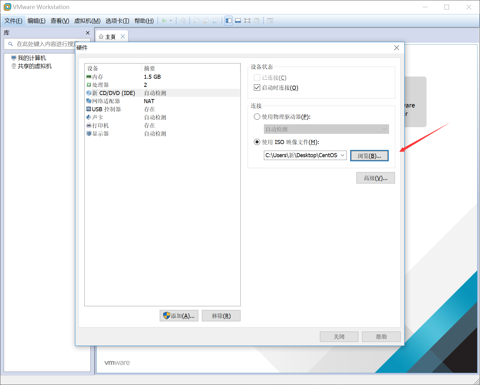Open the 虚拟机(M) menu
The height and width of the screenshot is (385, 480).
(x=87, y=21)
